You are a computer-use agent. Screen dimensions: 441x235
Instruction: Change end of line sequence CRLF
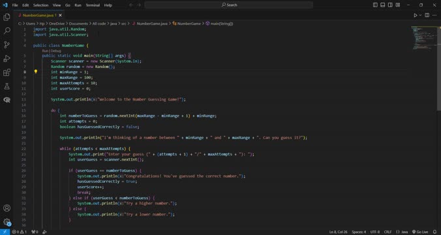[x=388, y=232]
